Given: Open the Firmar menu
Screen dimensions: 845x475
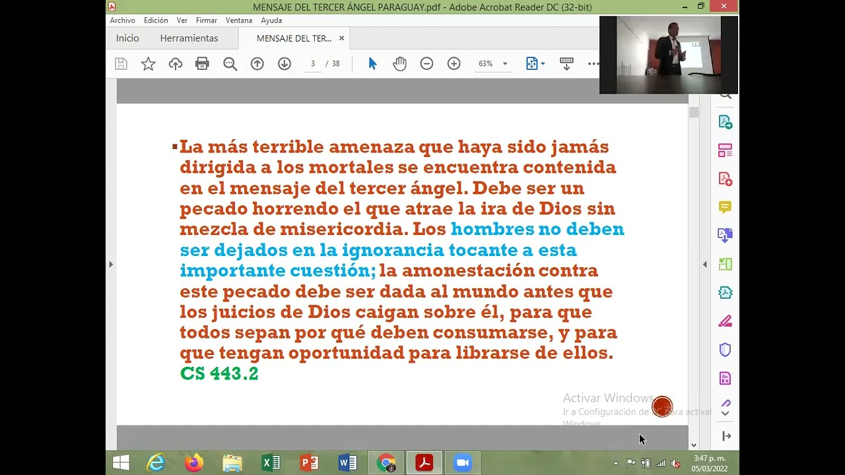Looking at the screenshot, I should (207, 20).
